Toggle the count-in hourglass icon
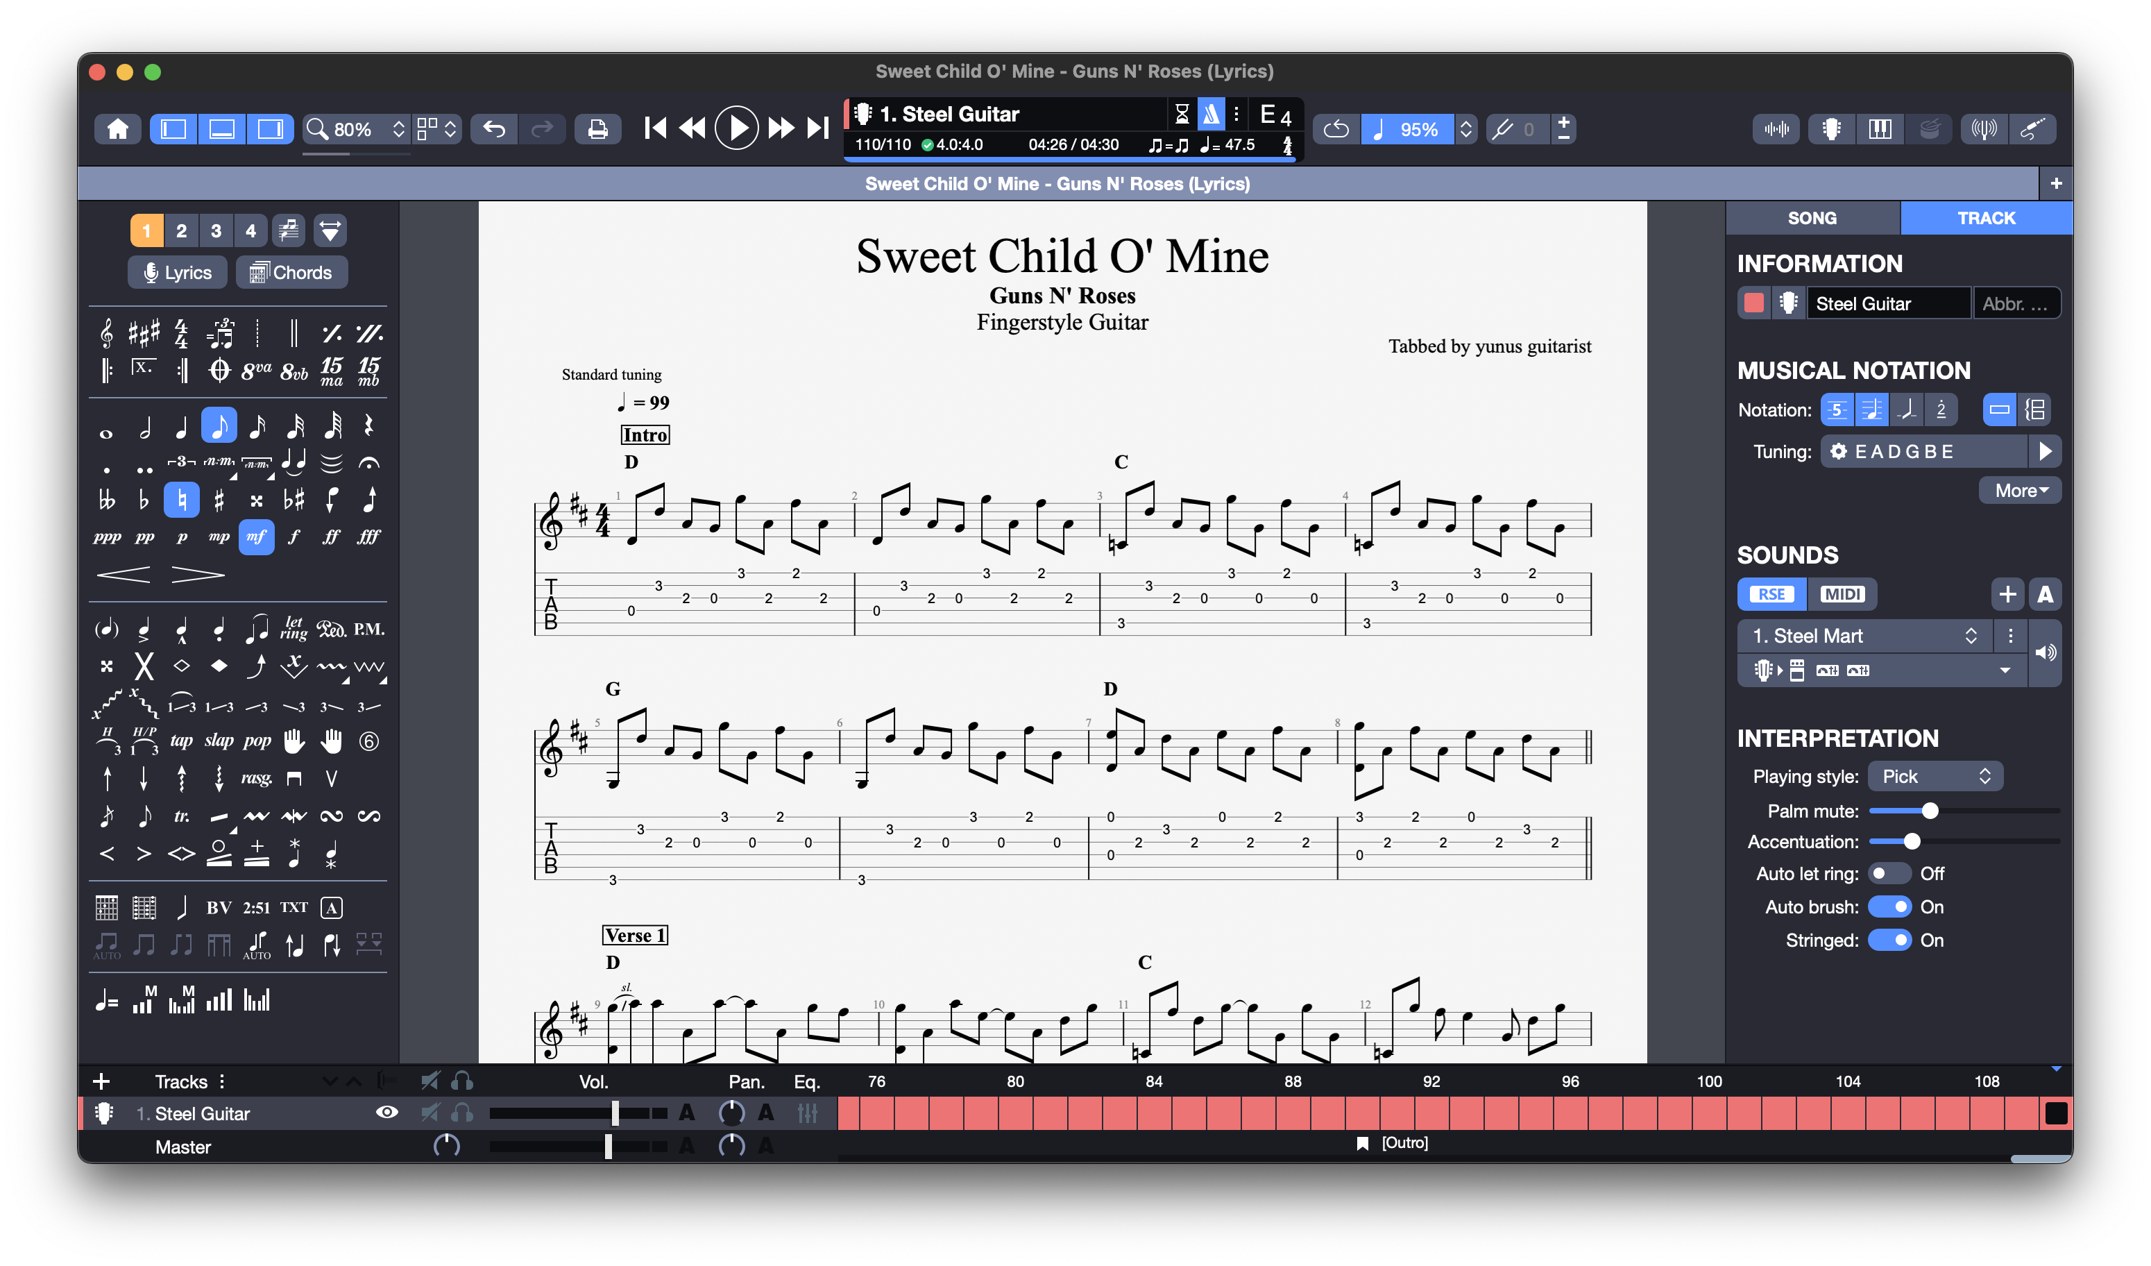The height and width of the screenshot is (1266, 2151). [1182, 114]
